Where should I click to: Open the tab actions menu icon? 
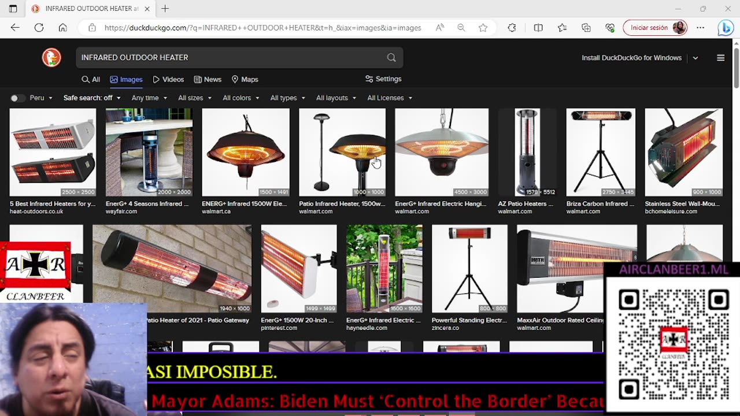click(x=13, y=9)
